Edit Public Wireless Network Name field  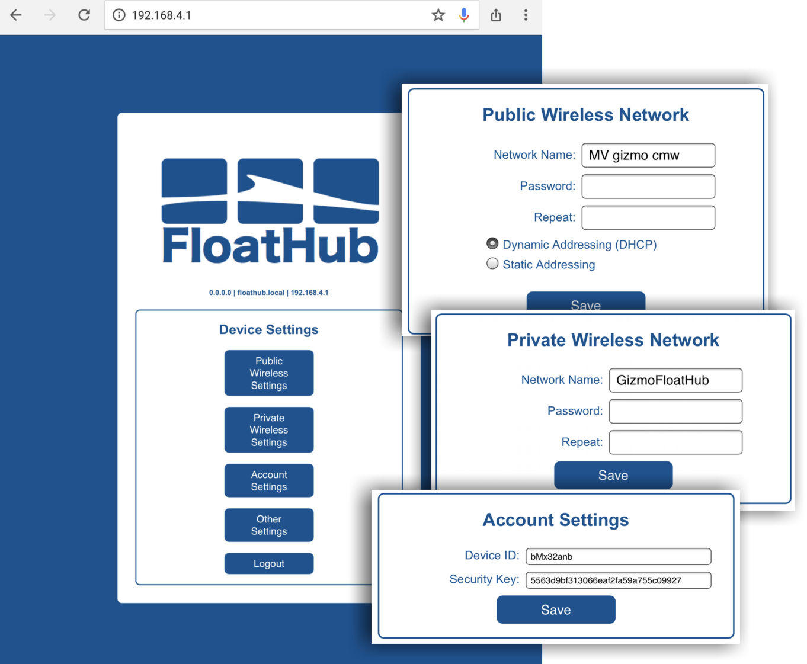[648, 155]
